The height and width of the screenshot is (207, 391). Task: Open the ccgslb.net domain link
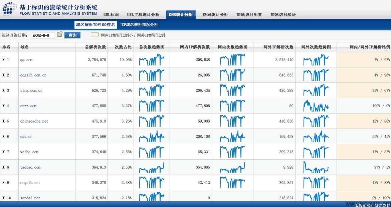pyautogui.click(x=30, y=183)
